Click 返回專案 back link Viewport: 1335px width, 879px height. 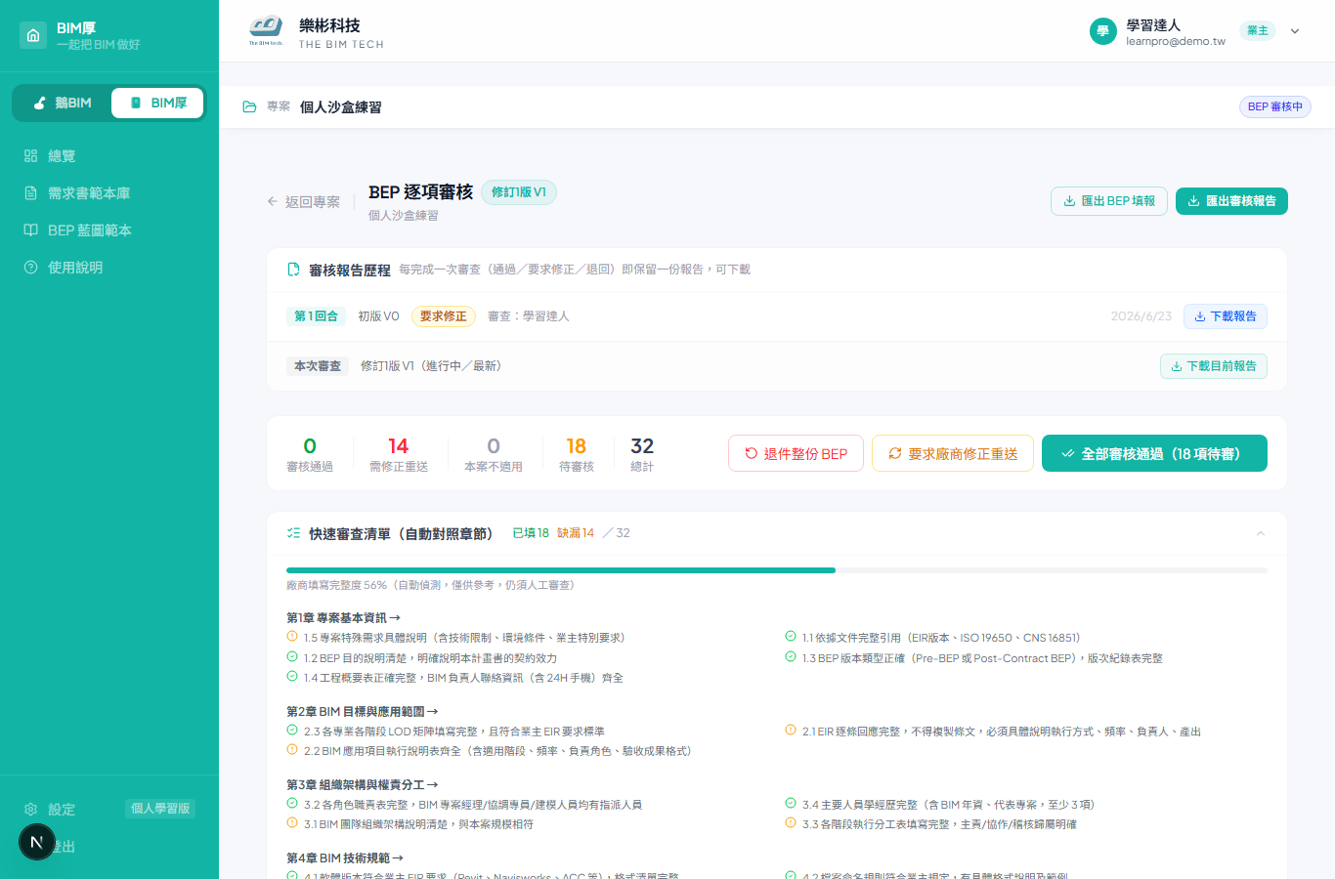tap(304, 202)
